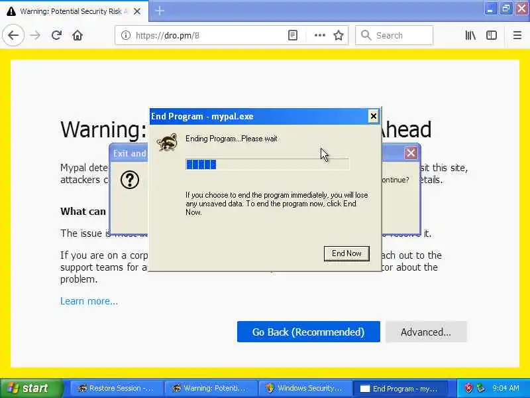Close the End Program - mypal.exe dialog
The image size is (530, 398).
click(x=373, y=117)
